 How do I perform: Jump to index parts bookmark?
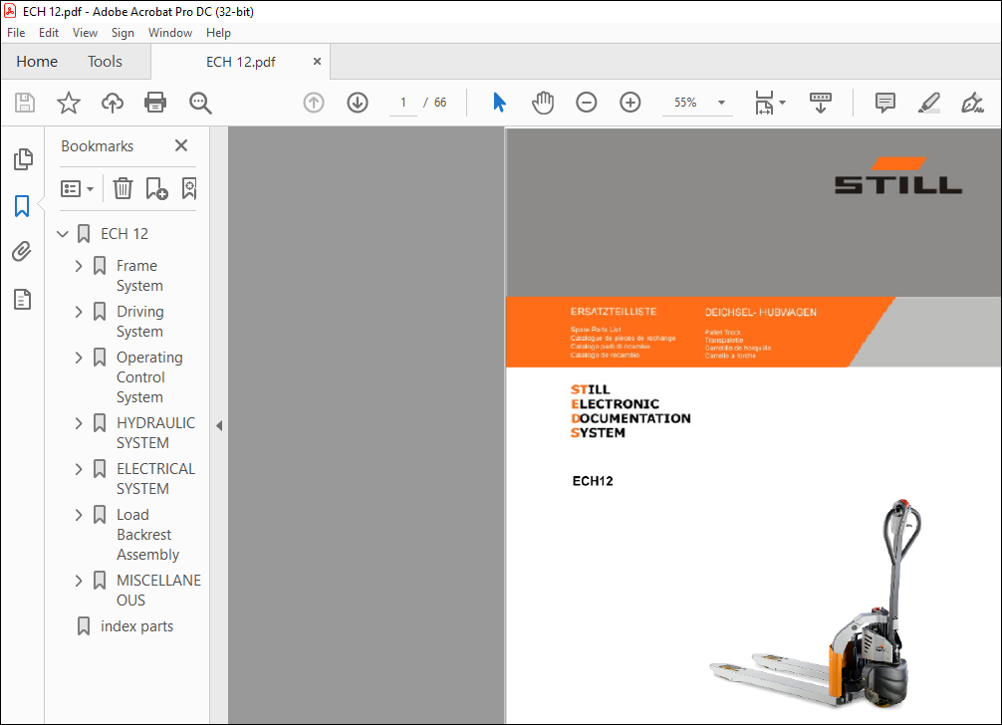click(x=136, y=626)
